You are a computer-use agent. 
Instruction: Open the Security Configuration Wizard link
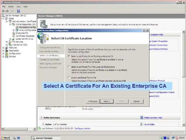click(162, 92)
